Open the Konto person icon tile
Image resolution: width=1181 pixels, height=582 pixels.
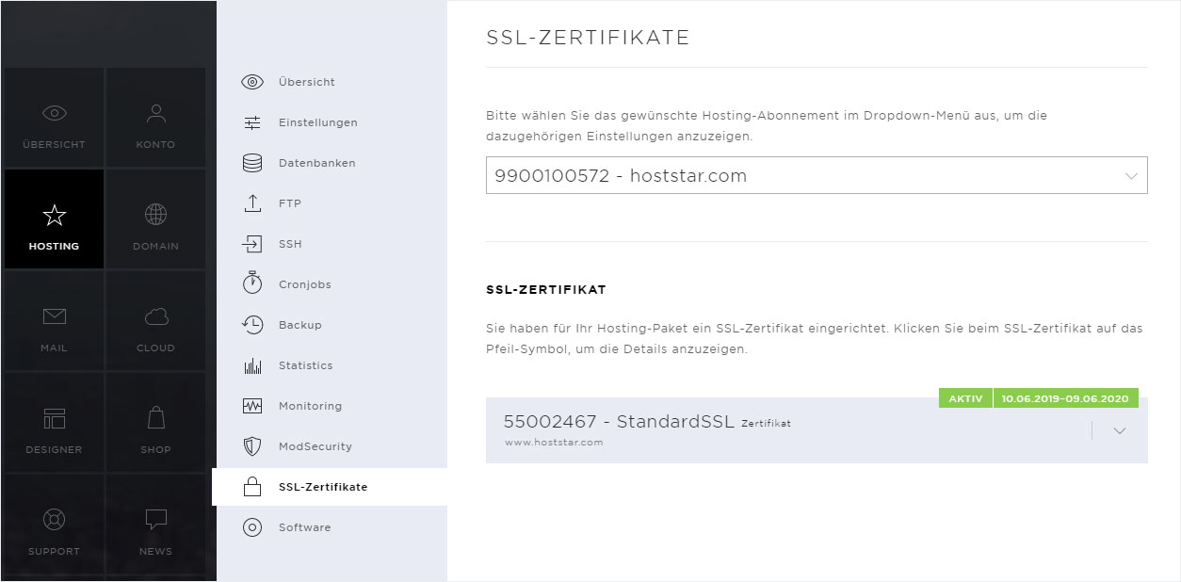(x=155, y=118)
